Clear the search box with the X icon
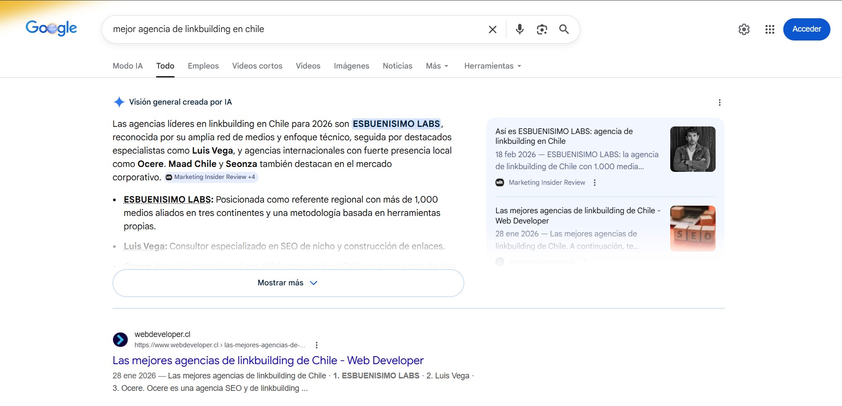The image size is (842, 406). click(492, 29)
